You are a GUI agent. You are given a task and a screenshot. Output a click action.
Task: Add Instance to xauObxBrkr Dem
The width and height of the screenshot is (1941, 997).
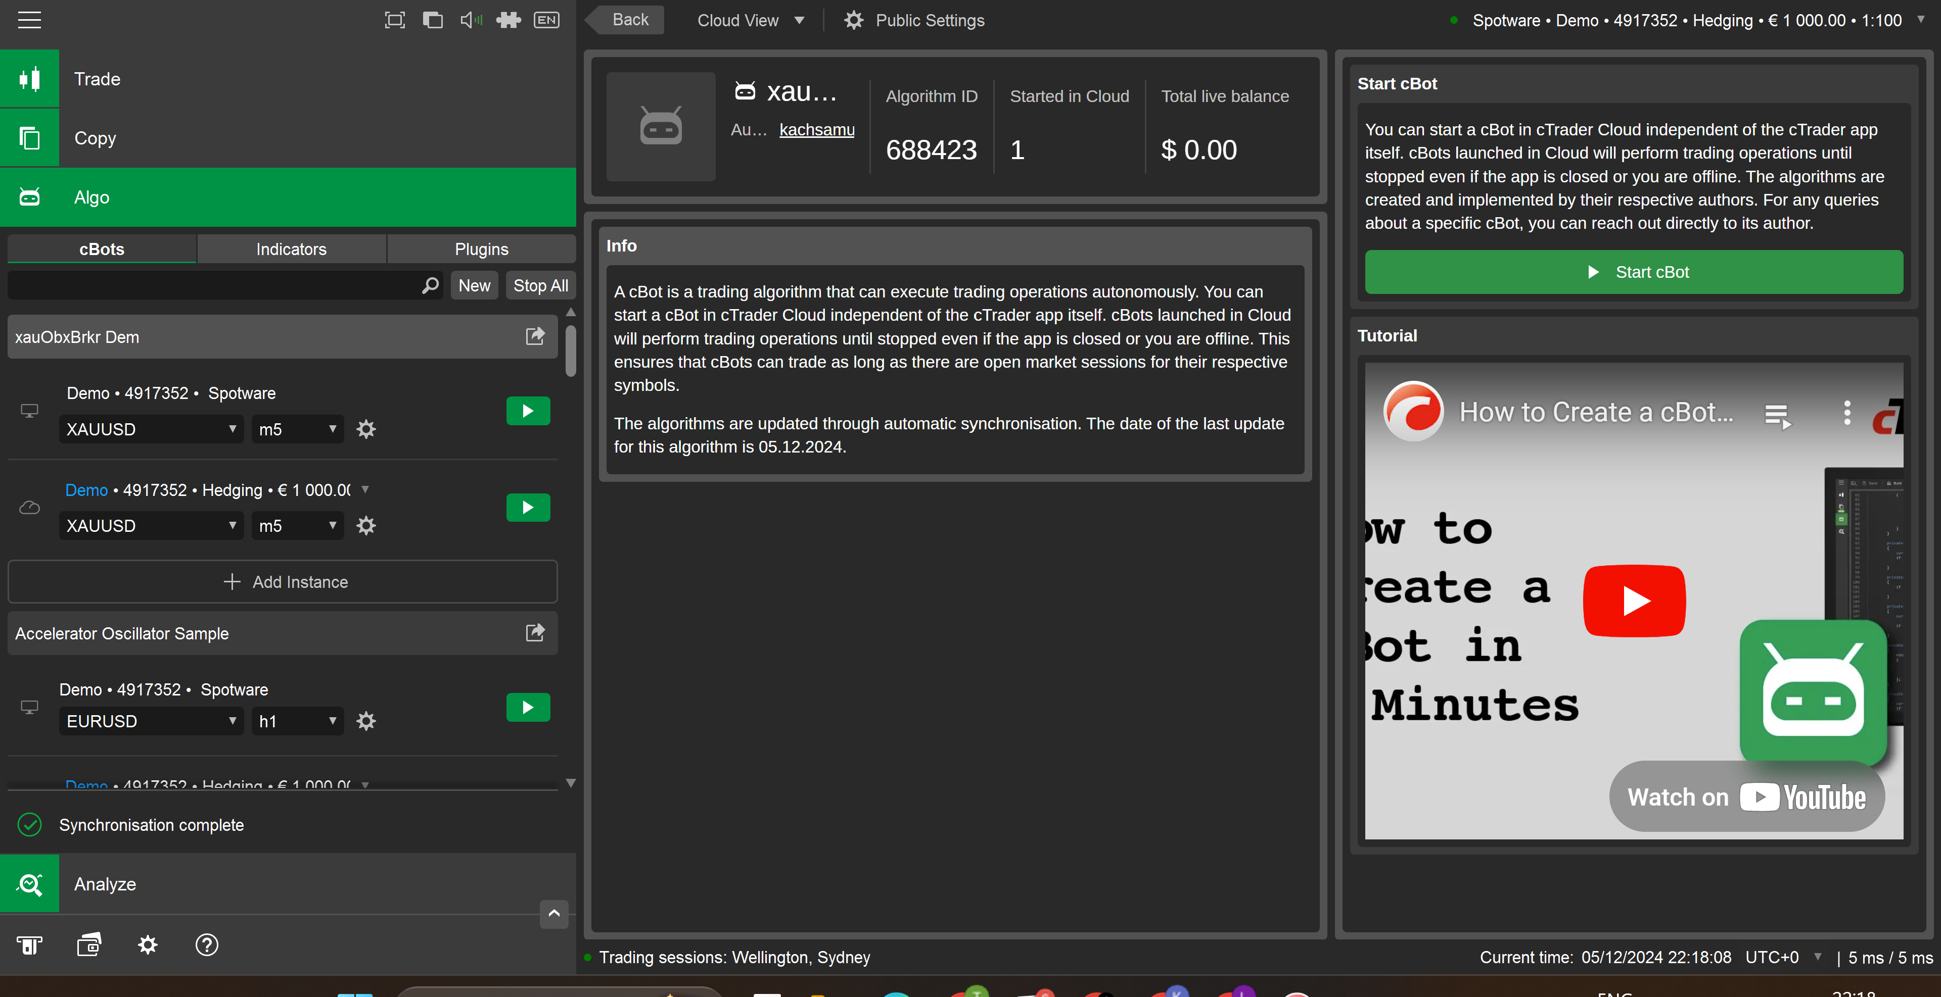point(283,581)
